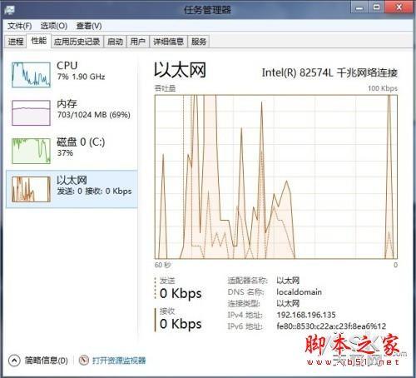
Task: Open the 文件(F) menu
Action: [x=19, y=26]
